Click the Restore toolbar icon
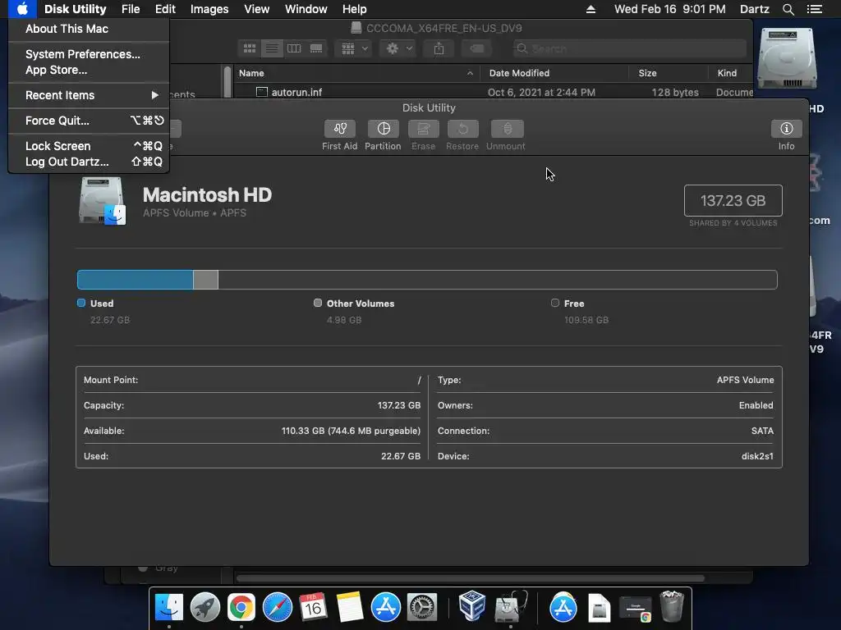The image size is (841, 630). point(462,129)
